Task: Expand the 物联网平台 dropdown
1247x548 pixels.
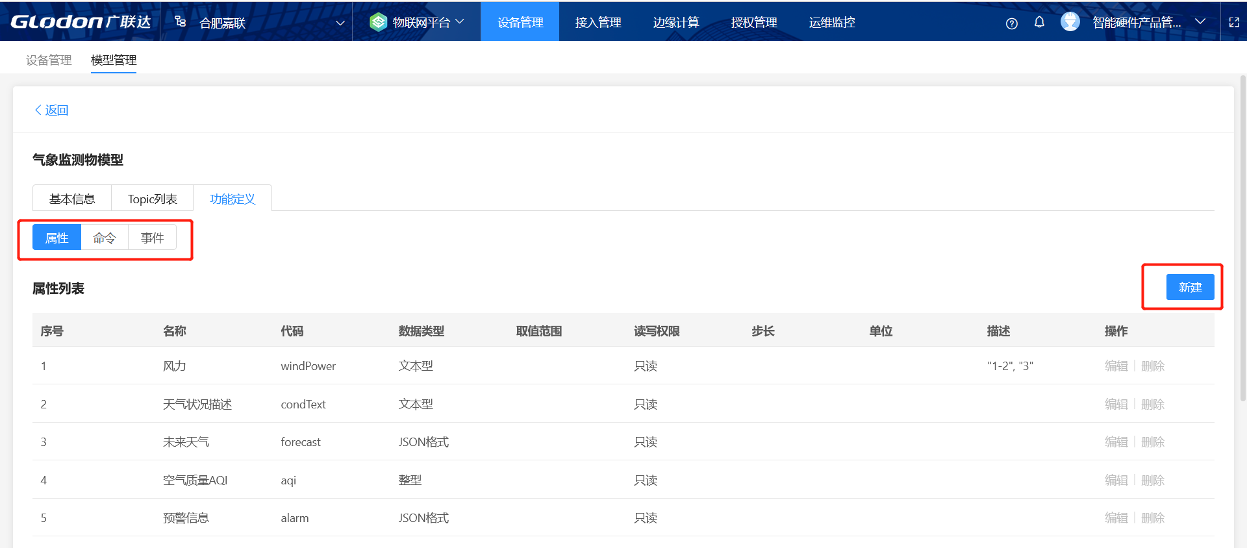Action: pyautogui.click(x=460, y=21)
